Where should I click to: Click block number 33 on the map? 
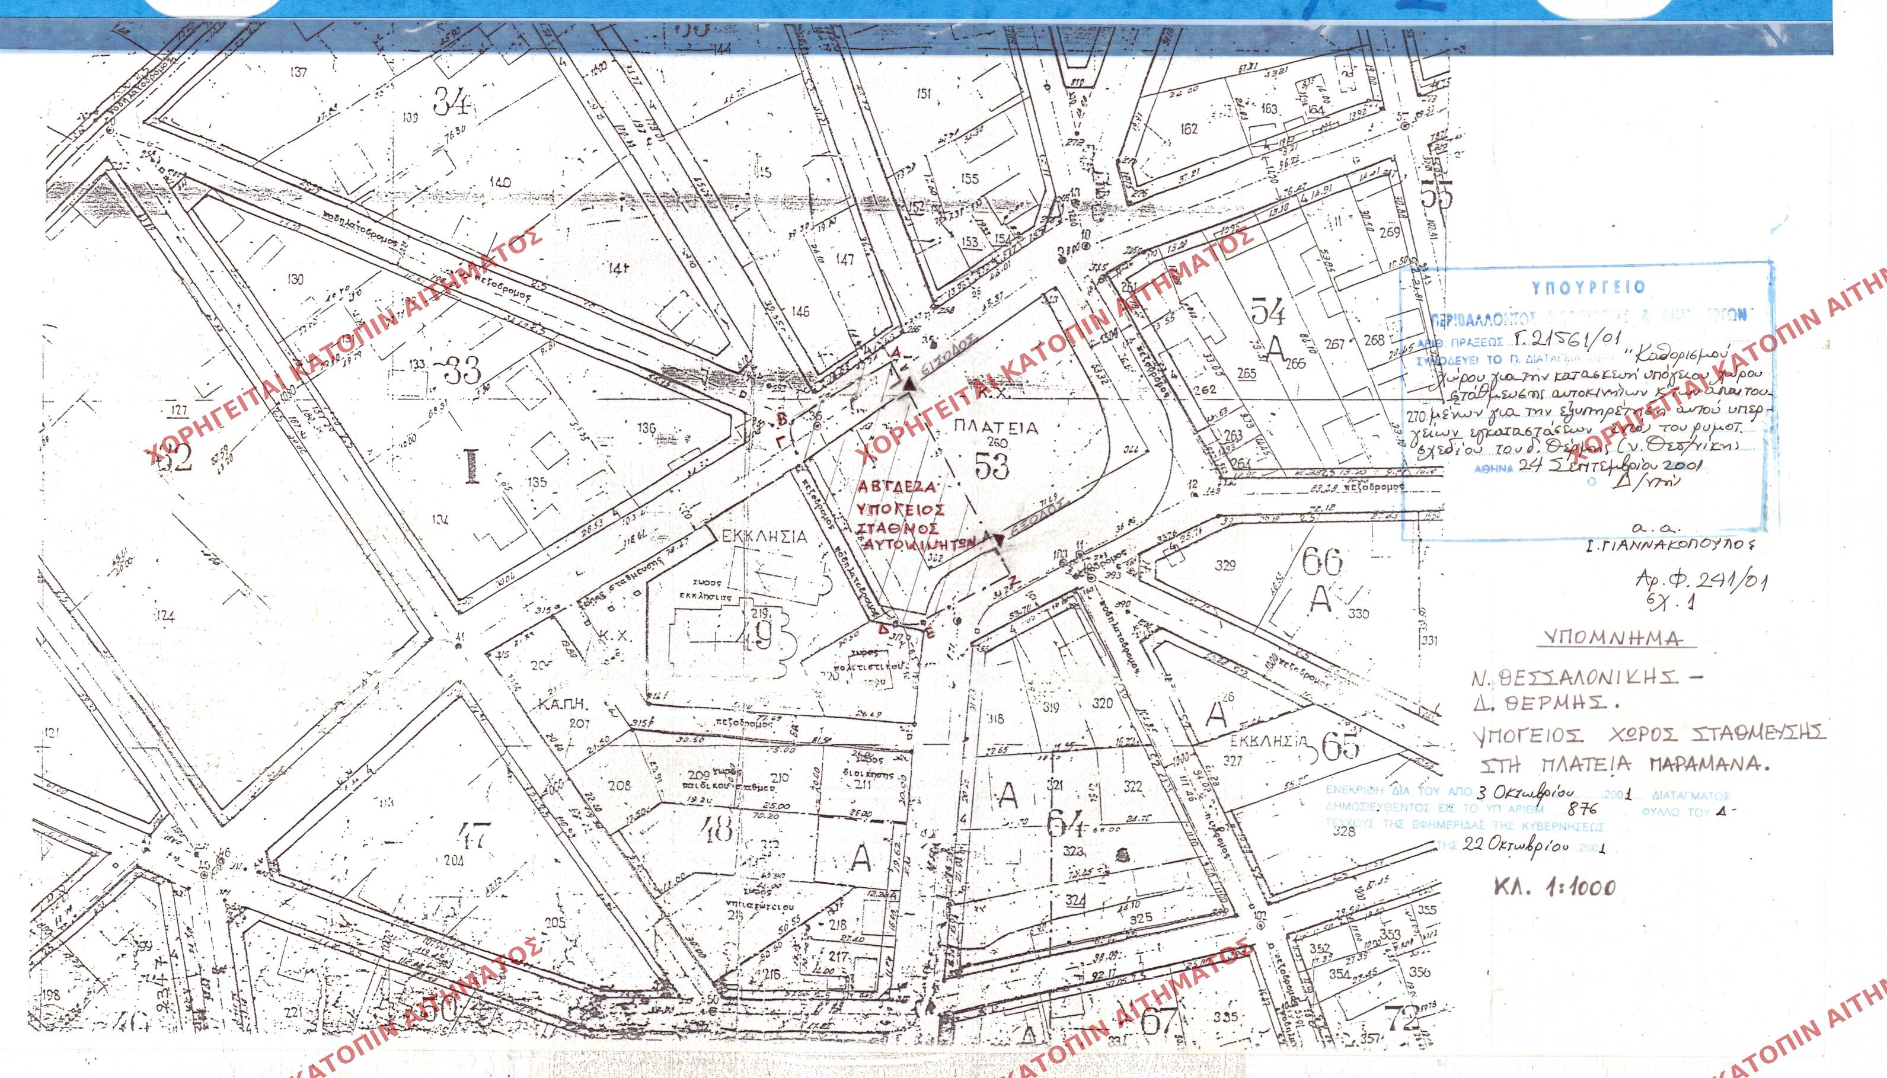pyautogui.click(x=460, y=371)
